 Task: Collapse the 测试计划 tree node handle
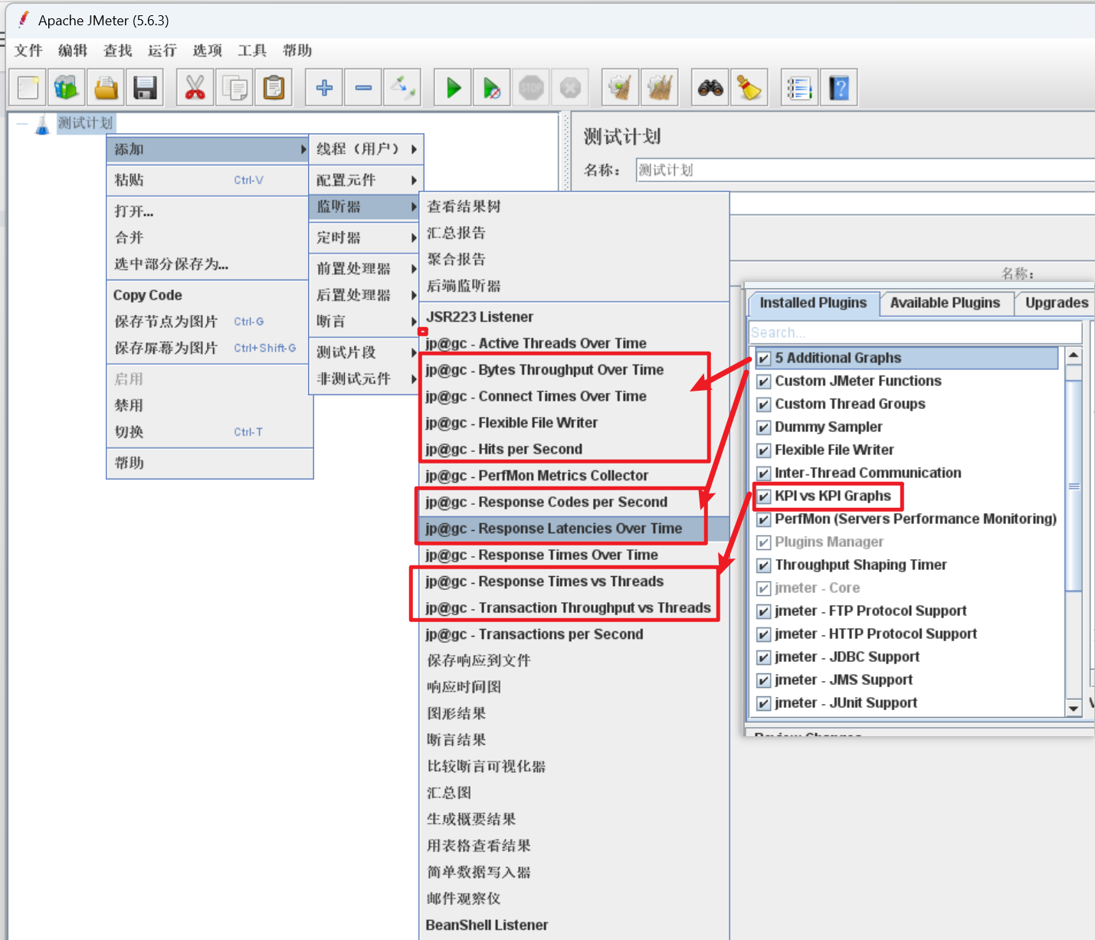[x=22, y=123]
